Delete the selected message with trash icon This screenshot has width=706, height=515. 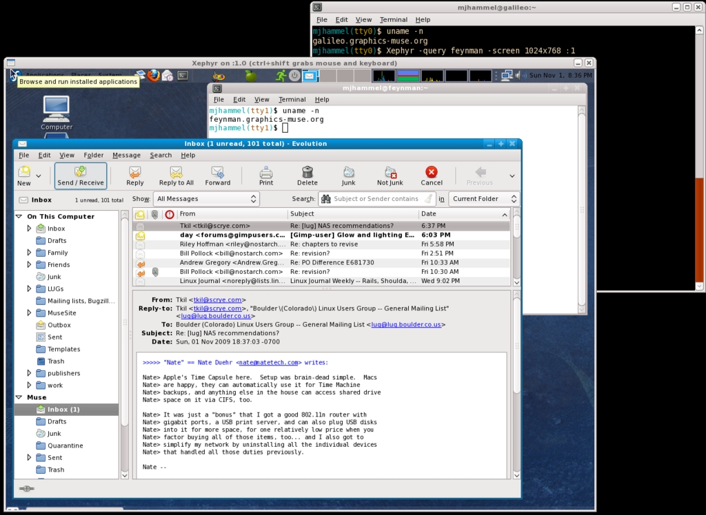(307, 176)
